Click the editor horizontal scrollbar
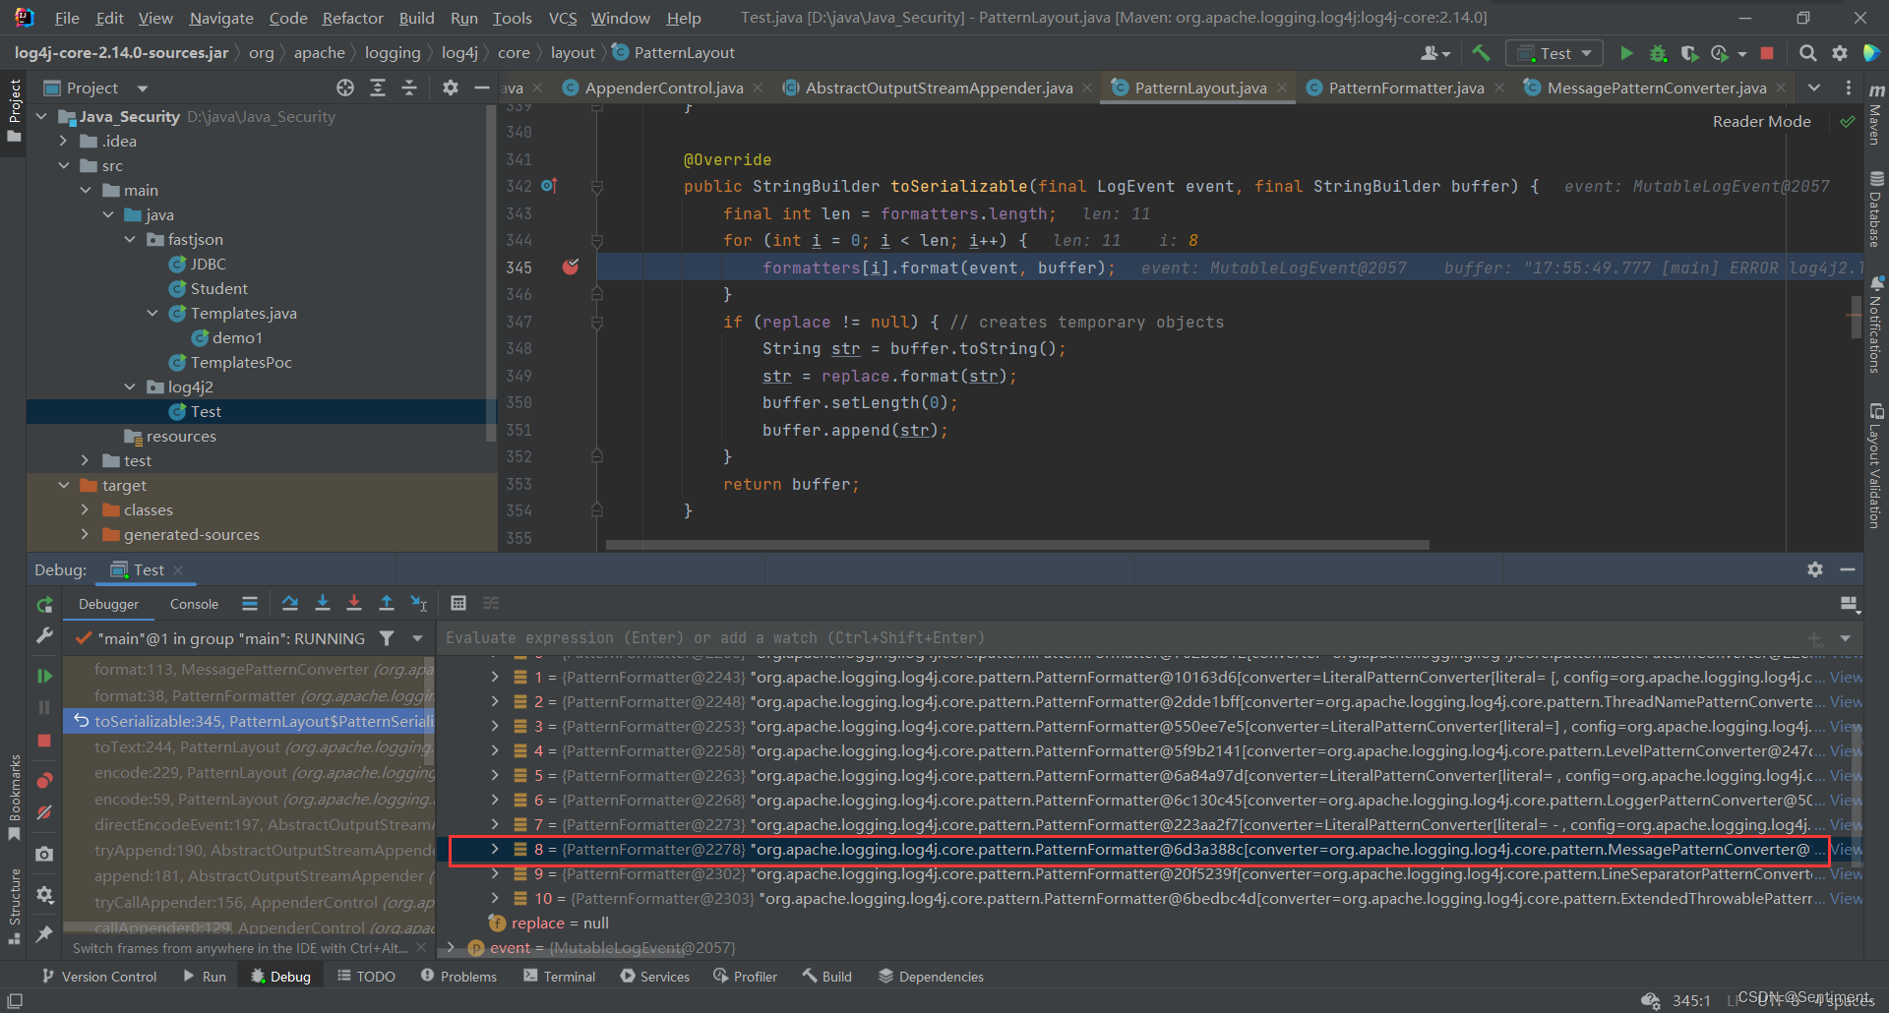 (x=1017, y=544)
